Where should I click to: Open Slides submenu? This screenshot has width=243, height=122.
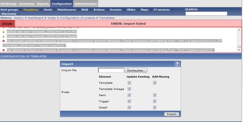point(131,10)
